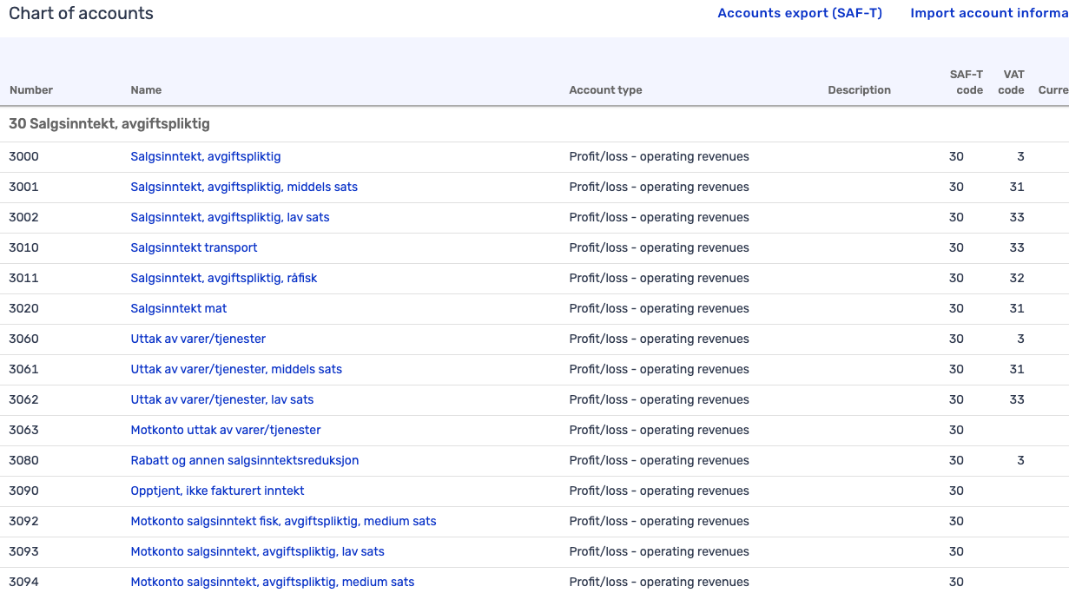Sort the table by Number column
1069x593 pixels.
[x=30, y=89]
